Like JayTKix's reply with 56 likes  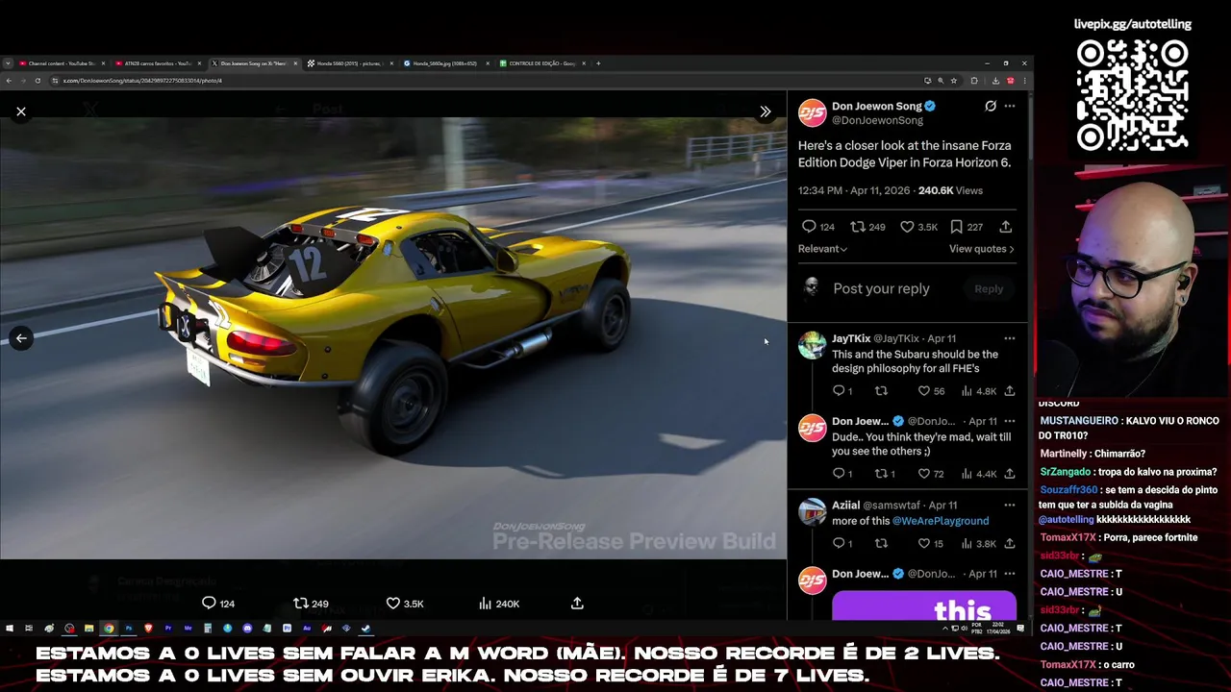pos(924,391)
